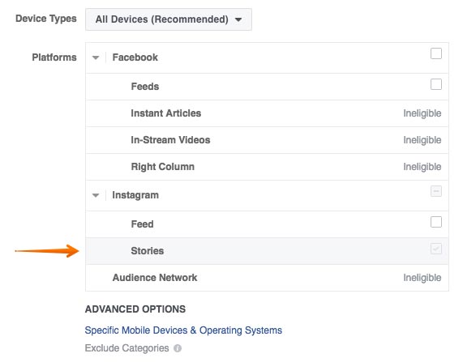Click the Facebook Feeds label

tap(145, 87)
